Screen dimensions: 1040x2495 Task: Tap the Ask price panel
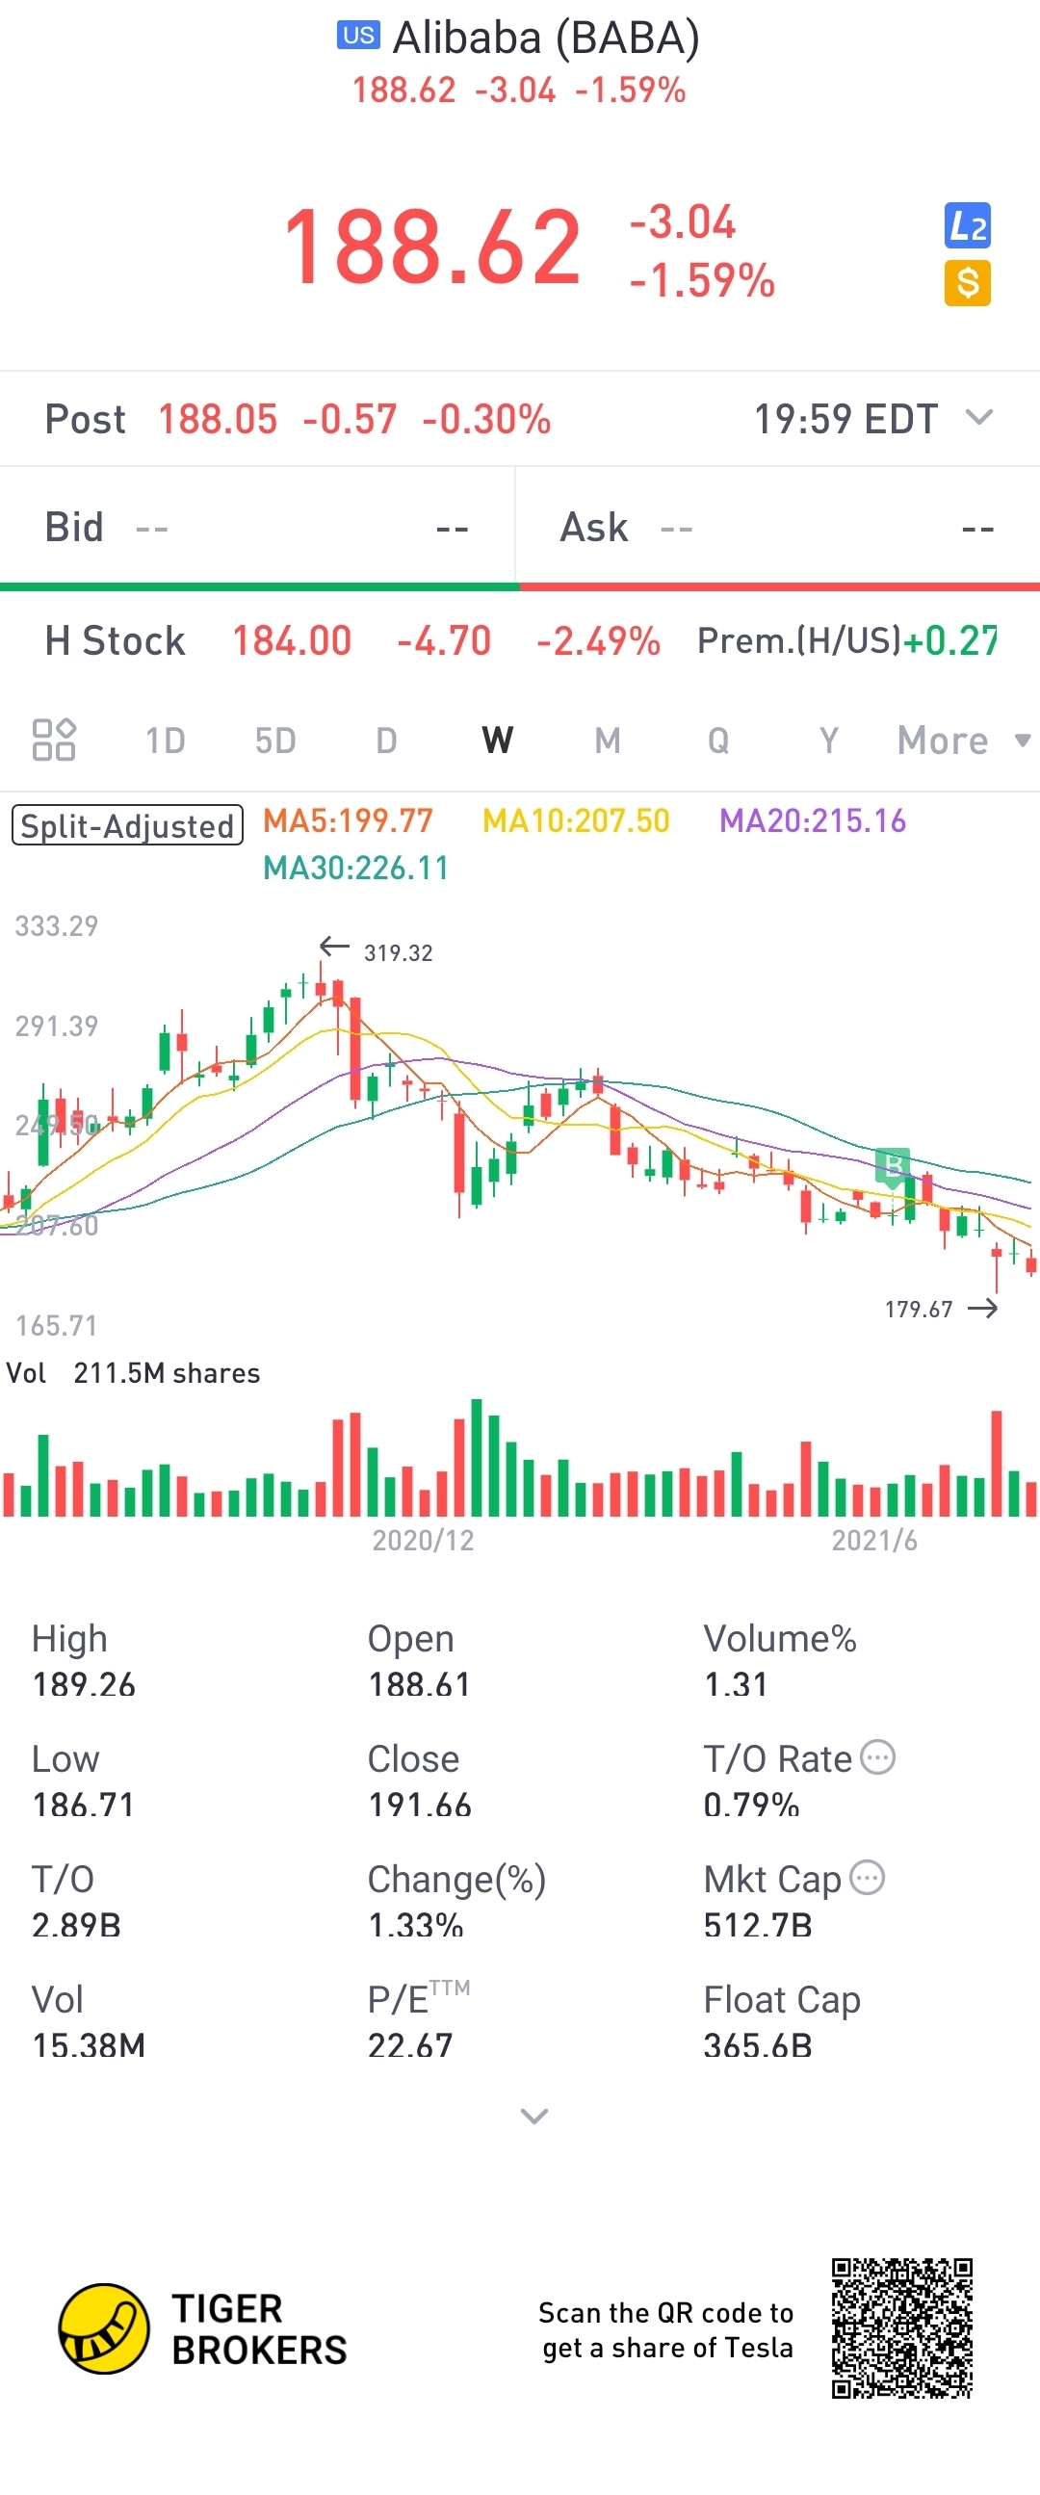click(x=778, y=527)
